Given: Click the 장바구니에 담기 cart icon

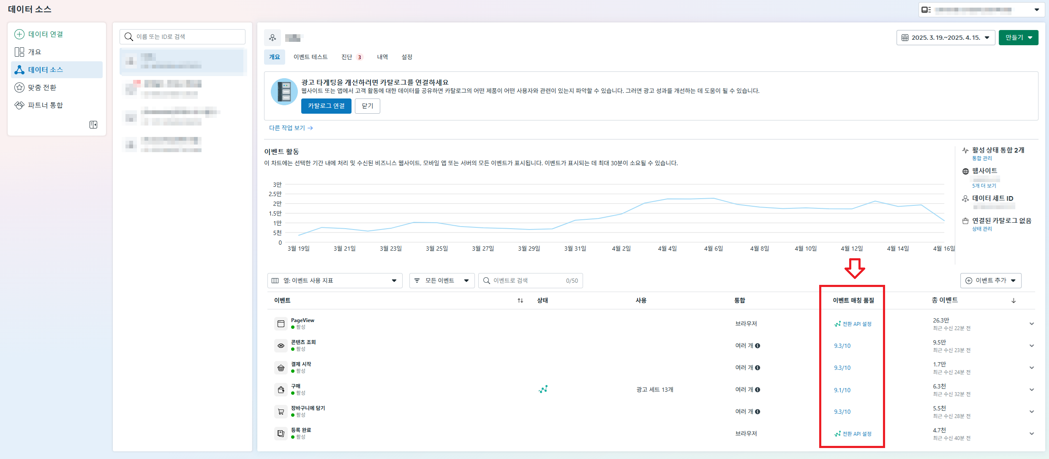Looking at the screenshot, I should tap(281, 412).
